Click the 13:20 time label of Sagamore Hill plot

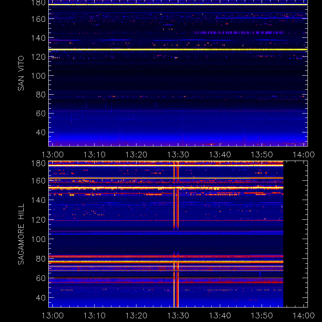pyautogui.click(x=136, y=316)
